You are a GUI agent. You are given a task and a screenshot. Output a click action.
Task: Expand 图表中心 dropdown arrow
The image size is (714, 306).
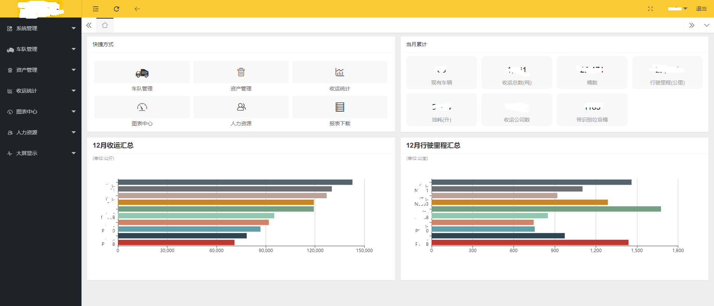(x=74, y=112)
